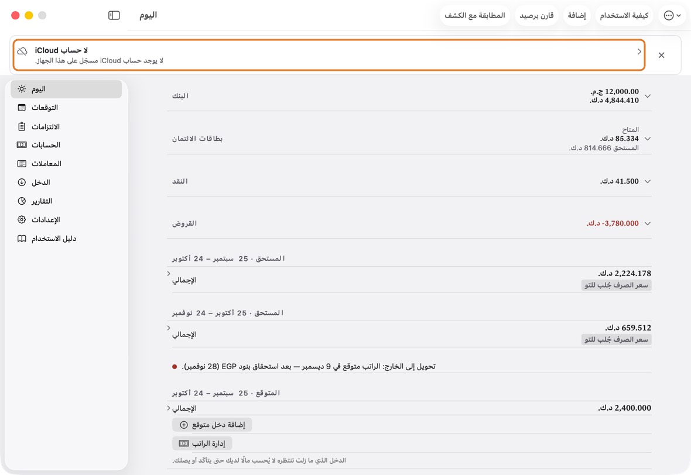The height and width of the screenshot is (475, 691).
Task: Expand the البنك accounts row
Action: [647, 96]
